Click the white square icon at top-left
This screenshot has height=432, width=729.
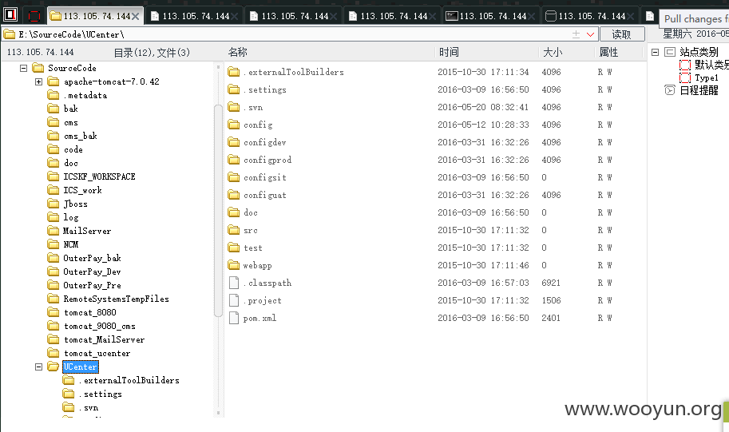pyautogui.click(x=10, y=15)
